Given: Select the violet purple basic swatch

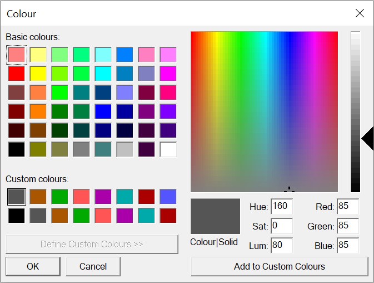Looking at the screenshot, I should point(168,111).
